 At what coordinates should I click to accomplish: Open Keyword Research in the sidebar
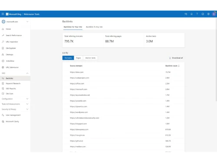pos(15,83)
